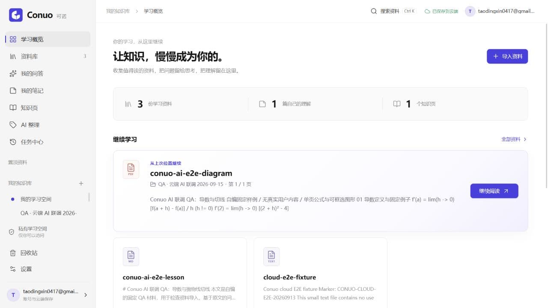The image size is (548, 308).
Task: Click the search magnifier icon
Action: tap(374, 11)
